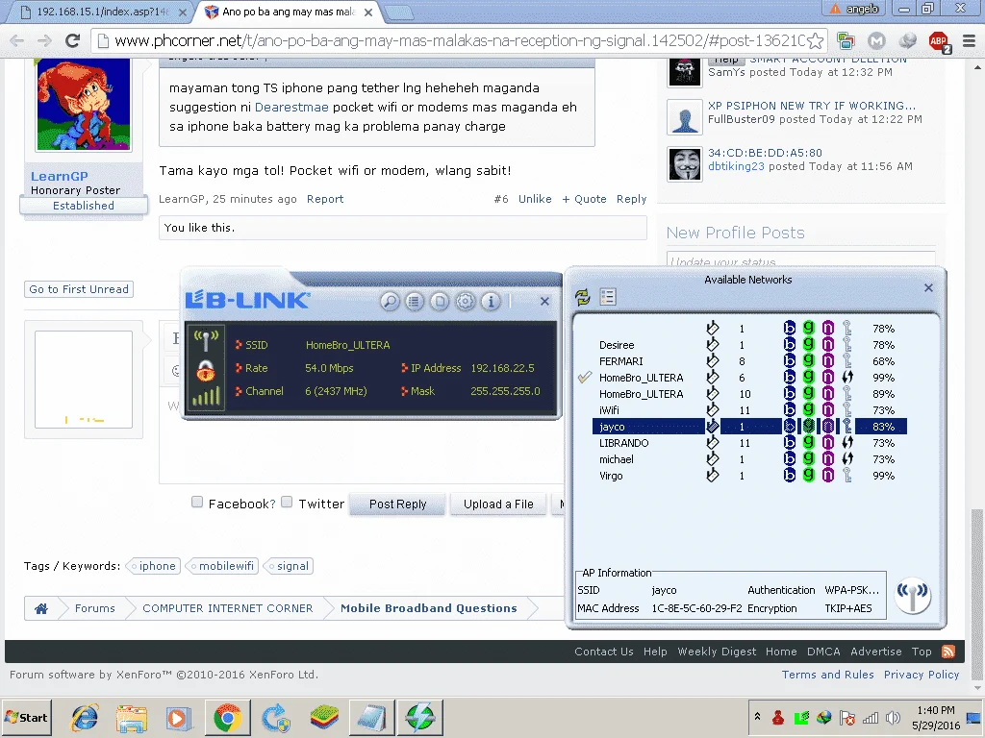
Task: Toggle the Facebook share checkbox
Action: (197, 502)
